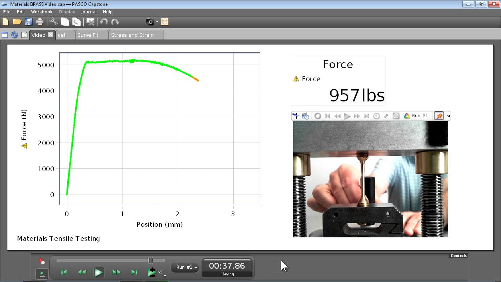Delete selected element with X icon
501x282 pixels.
tap(90, 22)
